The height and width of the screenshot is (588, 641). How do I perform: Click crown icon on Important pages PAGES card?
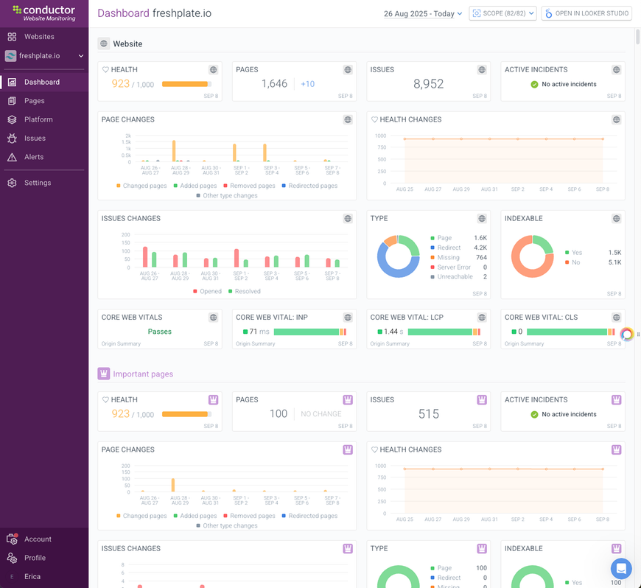348,399
